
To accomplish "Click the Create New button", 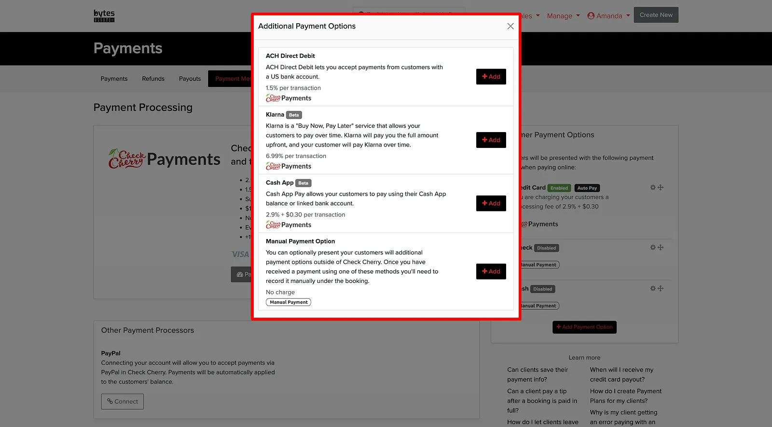I will pos(656,15).
